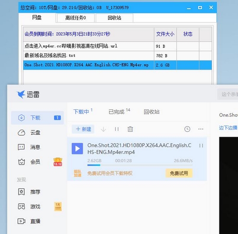
Task: Pause the One.Shot.2021 download task
Action: [201, 146]
